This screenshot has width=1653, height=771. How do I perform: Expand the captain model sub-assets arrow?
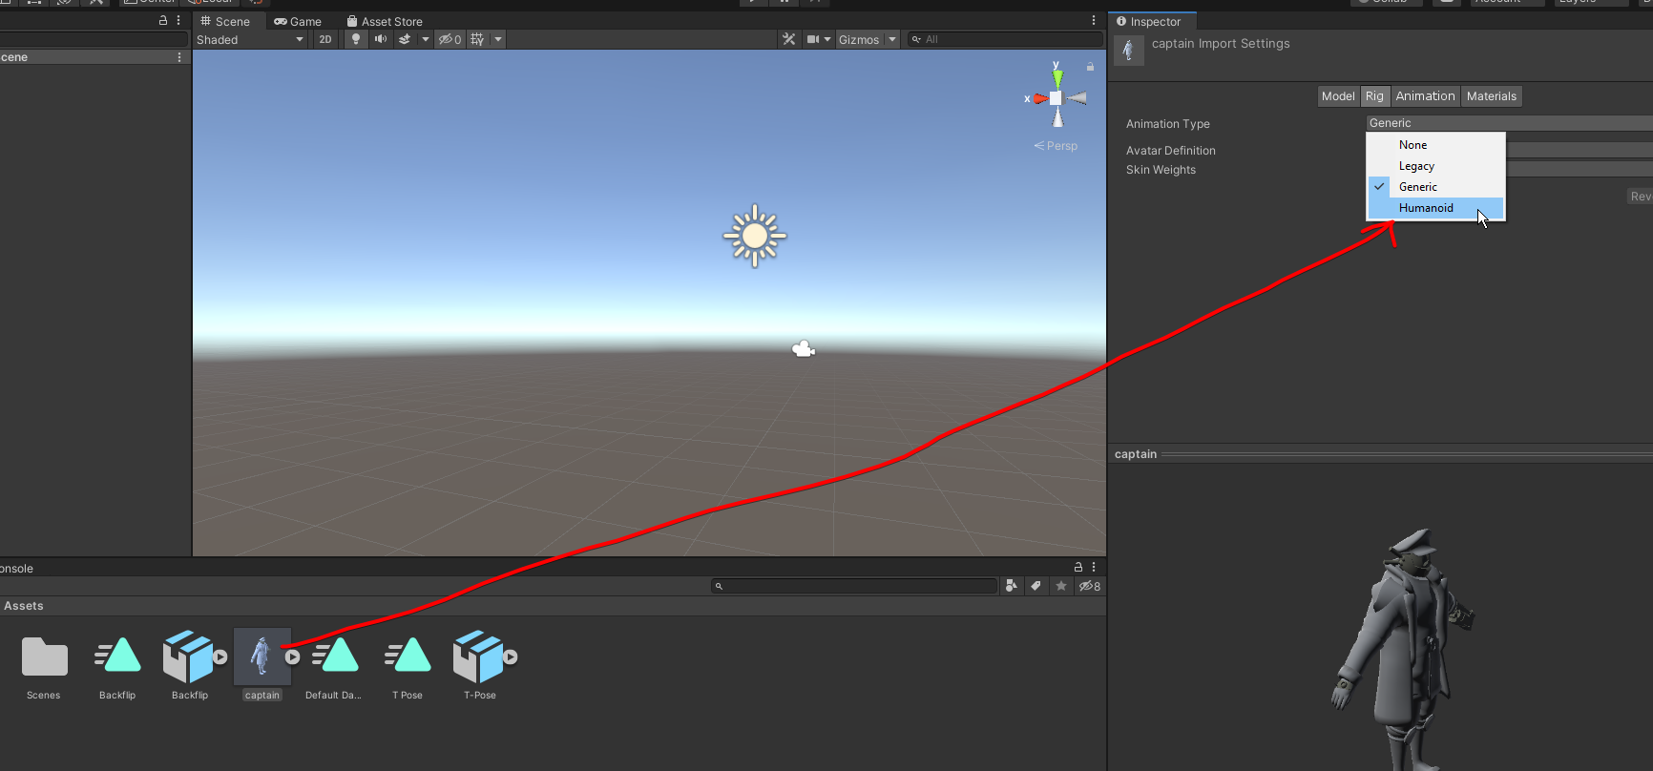(293, 656)
